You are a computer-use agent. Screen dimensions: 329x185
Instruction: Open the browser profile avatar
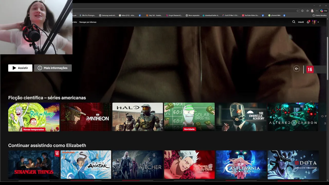coord(312,11)
